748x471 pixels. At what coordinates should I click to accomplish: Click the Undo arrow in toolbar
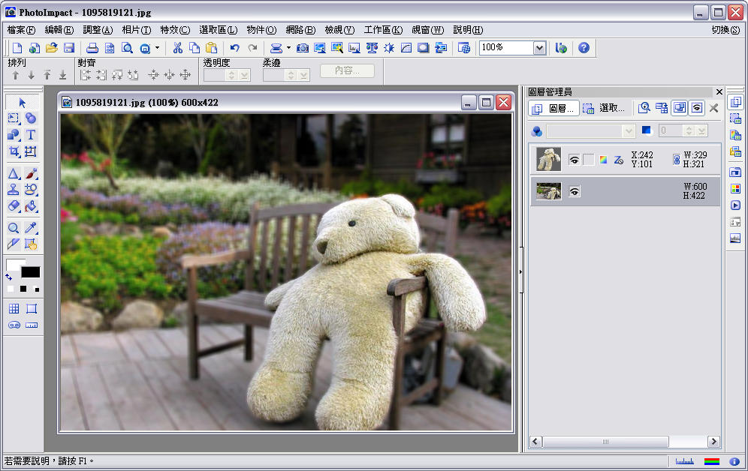pyautogui.click(x=235, y=48)
